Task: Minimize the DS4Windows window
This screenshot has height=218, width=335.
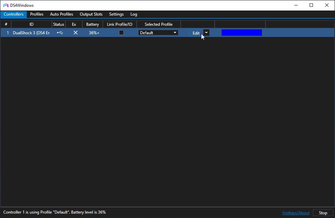Action: [x=296, y=5]
